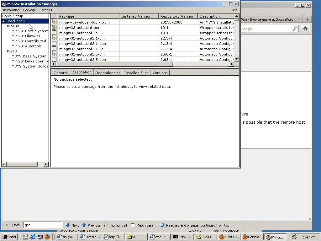Click Next in the browser find bar

tap(72, 225)
